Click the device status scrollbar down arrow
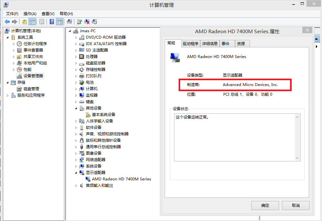Screen dimensions: 322x221 point(297,158)
